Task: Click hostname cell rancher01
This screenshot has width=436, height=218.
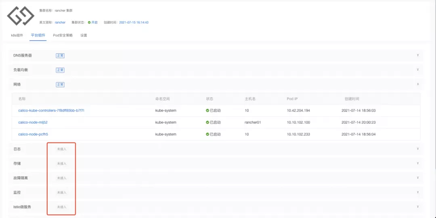Action: tap(252, 122)
